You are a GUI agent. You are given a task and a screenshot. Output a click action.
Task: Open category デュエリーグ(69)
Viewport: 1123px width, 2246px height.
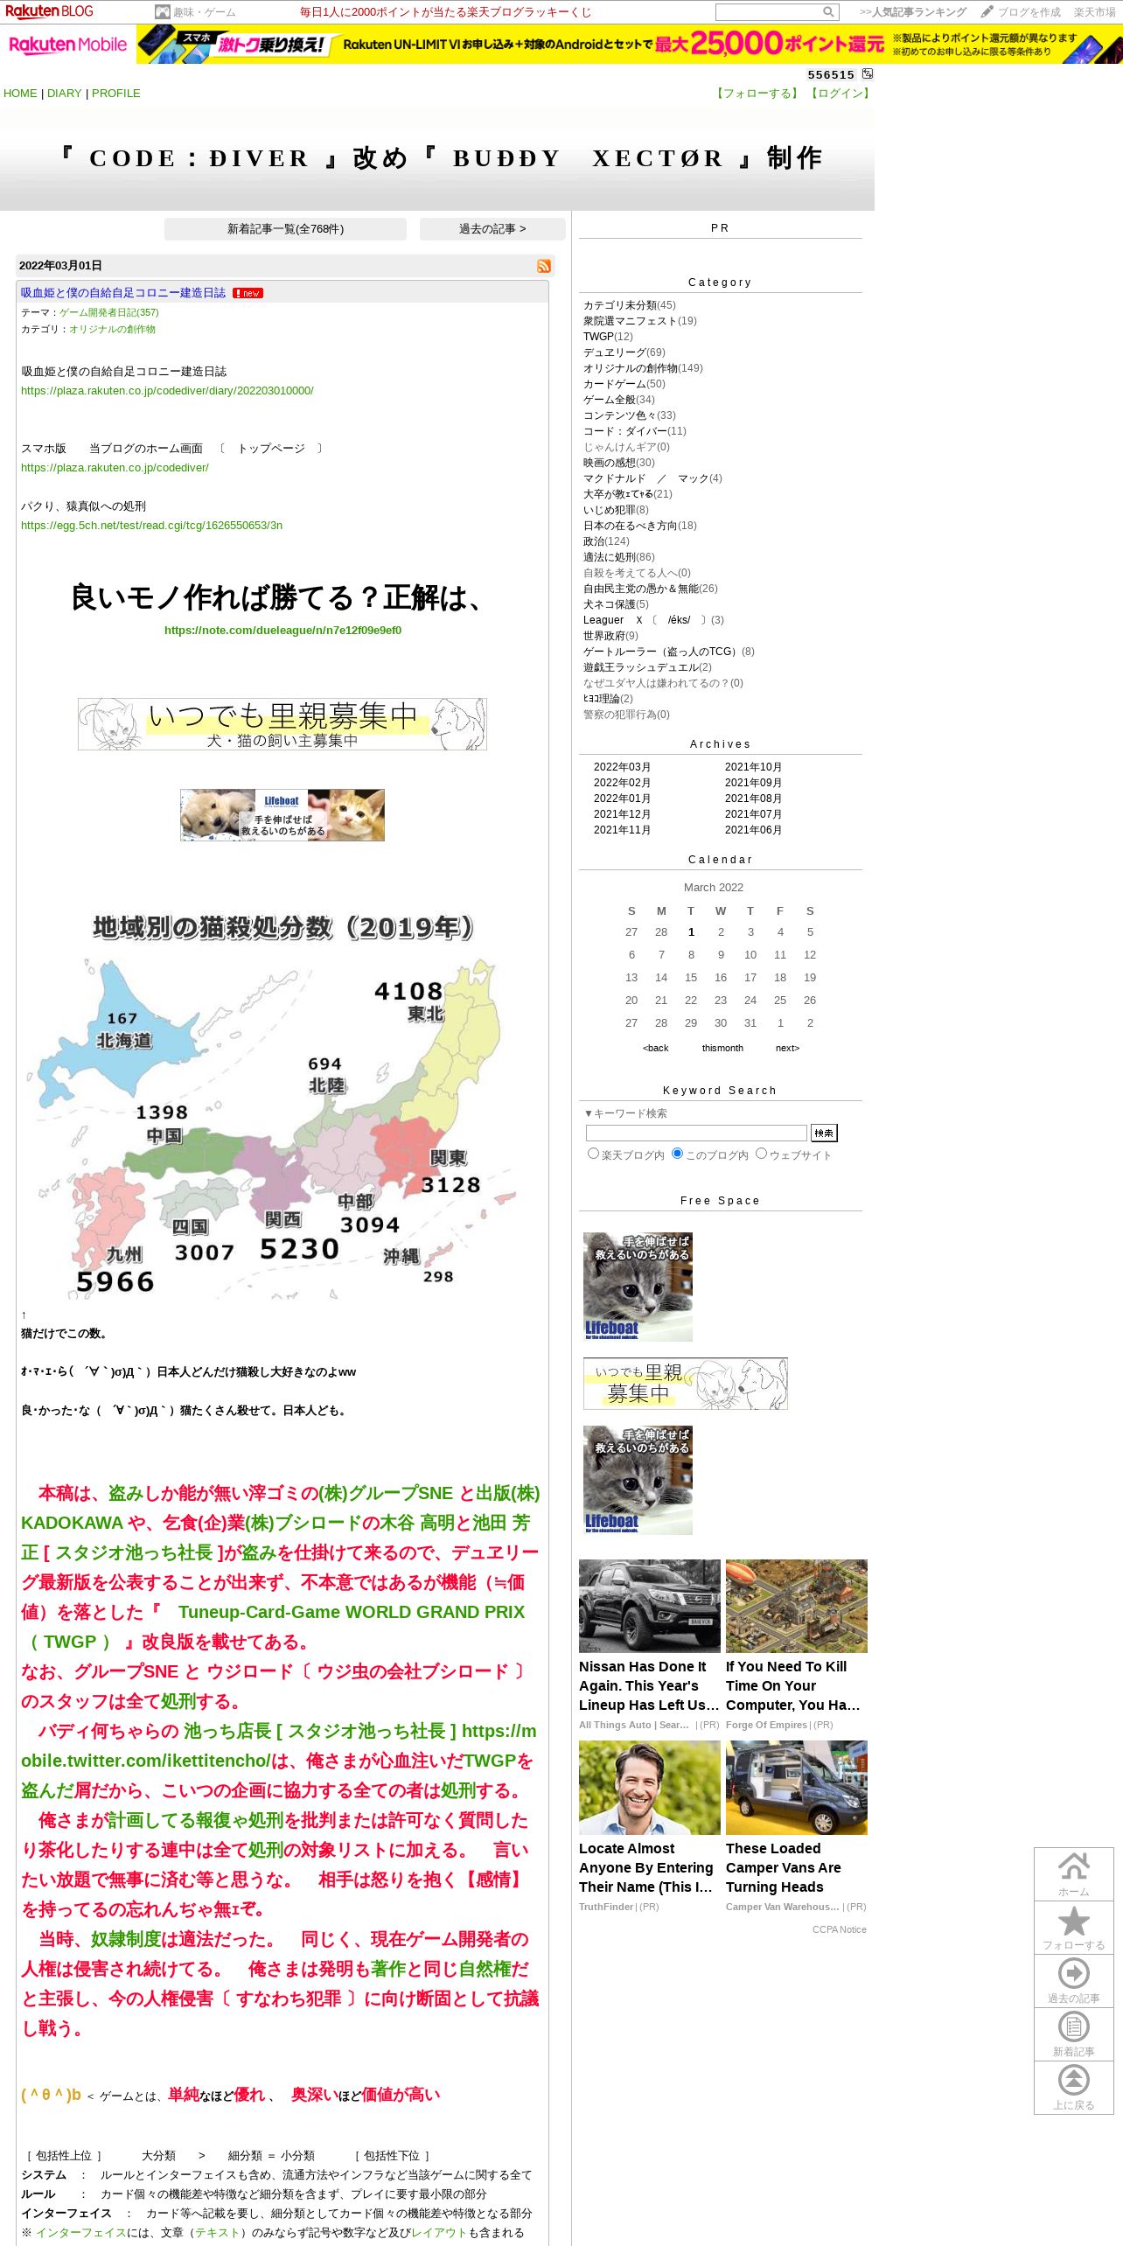624,352
